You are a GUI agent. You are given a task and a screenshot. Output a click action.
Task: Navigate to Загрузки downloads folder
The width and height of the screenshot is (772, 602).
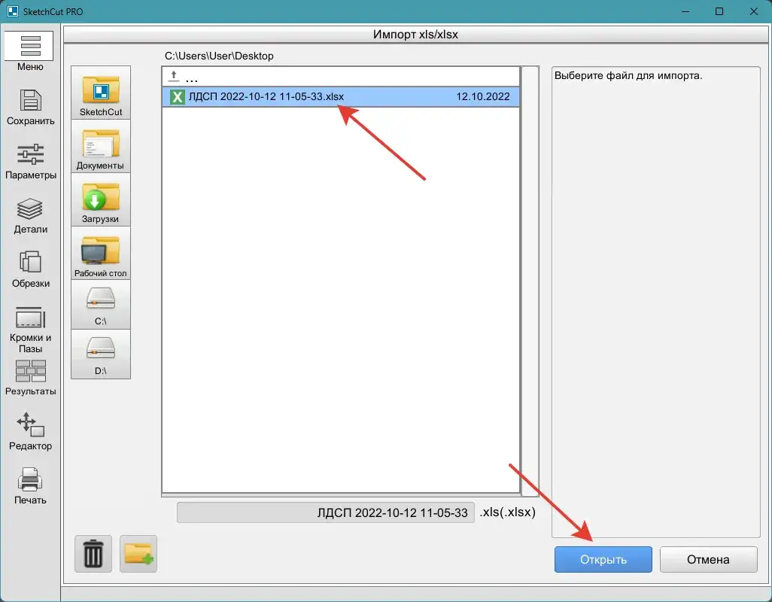click(x=101, y=200)
